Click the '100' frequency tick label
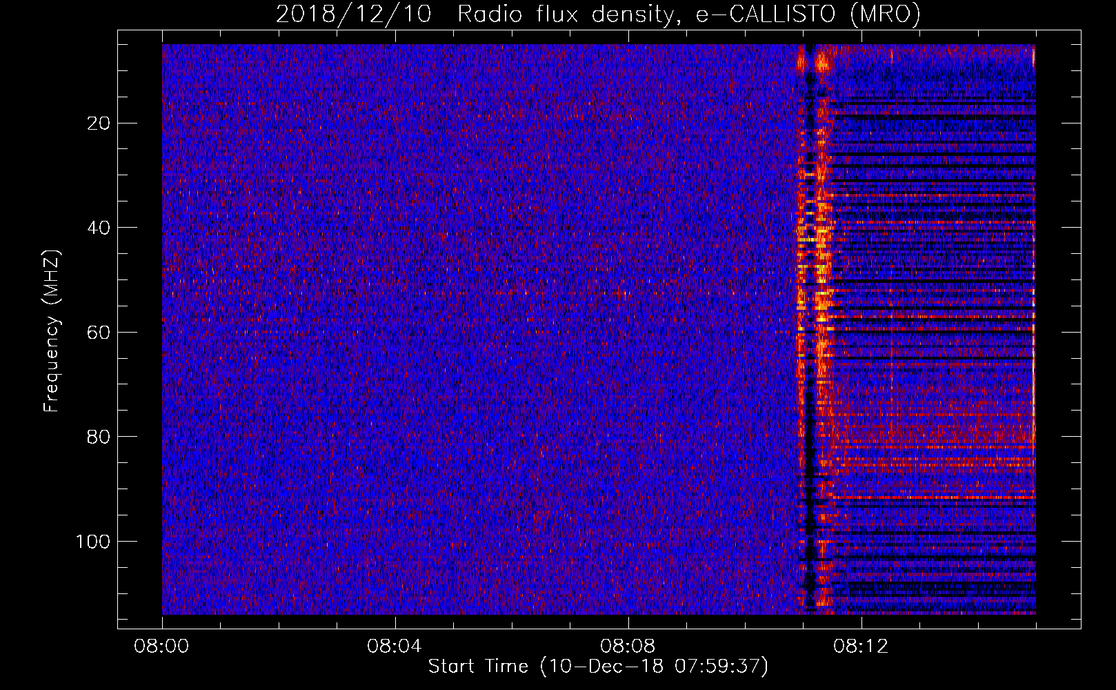 94,542
